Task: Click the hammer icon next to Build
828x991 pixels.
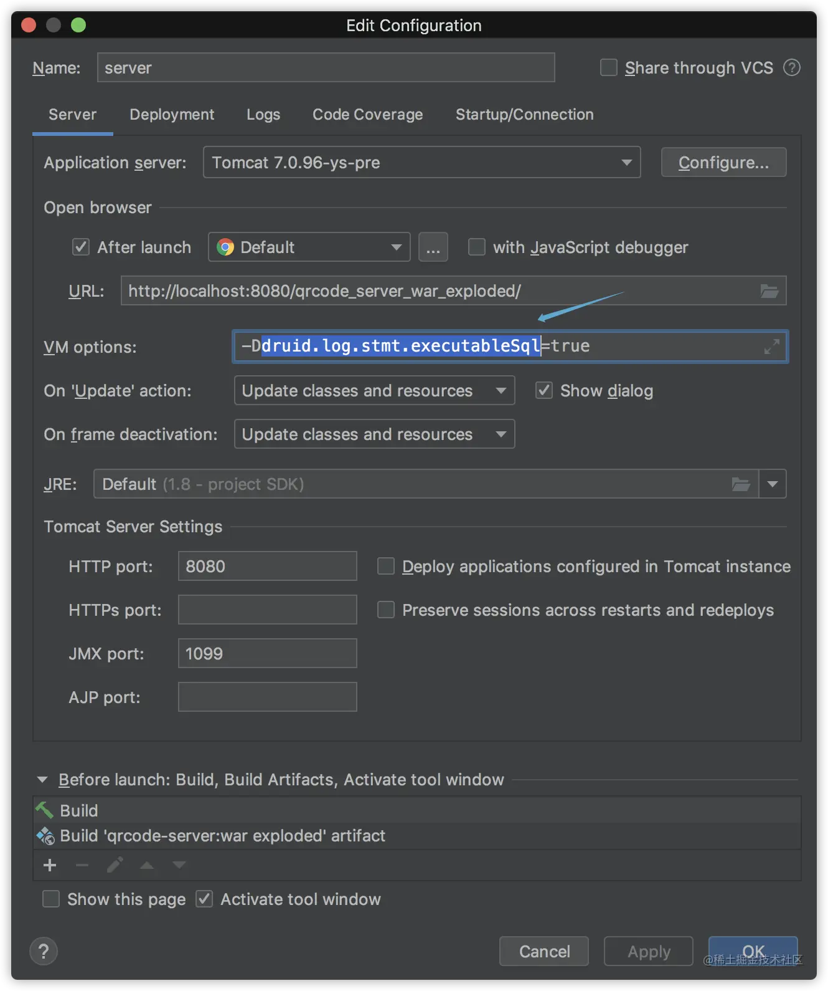Action: pyautogui.click(x=44, y=810)
